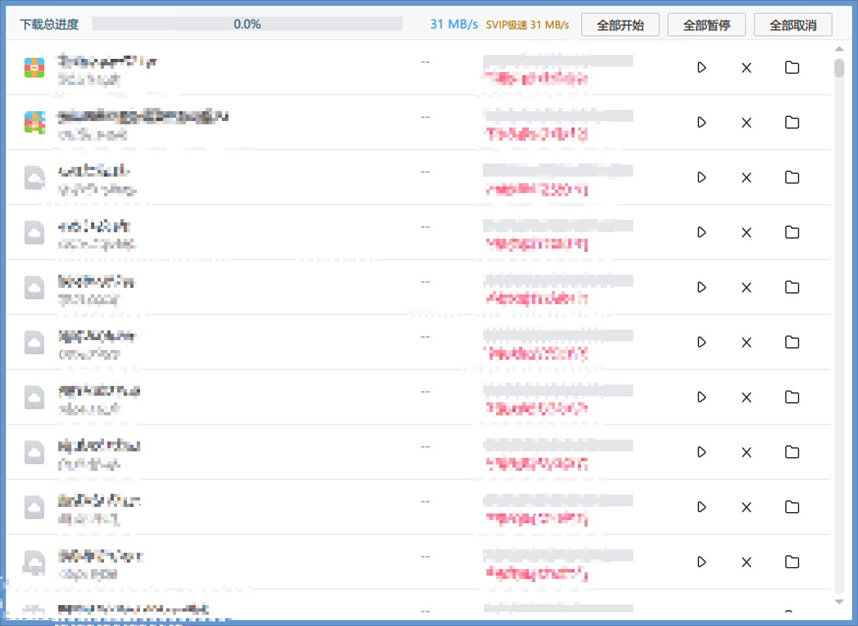The width and height of the screenshot is (858, 626).
Task: Start the fourth row's download
Action: pos(702,232)
